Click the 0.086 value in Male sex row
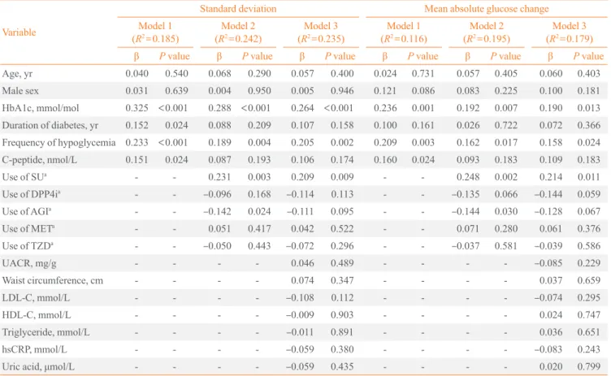The height and width of the screenshot is (376, 611). pyautogui.click(x=423, y=91)
